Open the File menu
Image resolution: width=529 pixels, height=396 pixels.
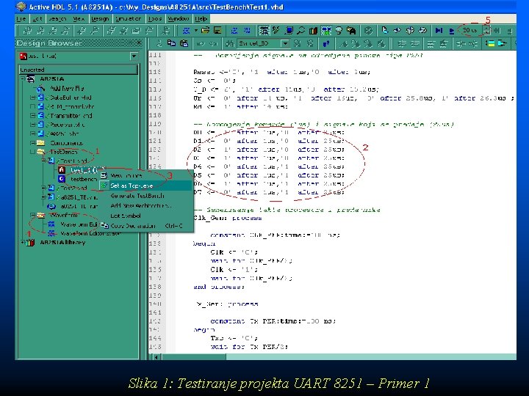point(21,19)
